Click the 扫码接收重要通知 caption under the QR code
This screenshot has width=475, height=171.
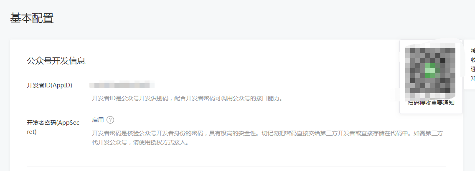coord(431,103)
